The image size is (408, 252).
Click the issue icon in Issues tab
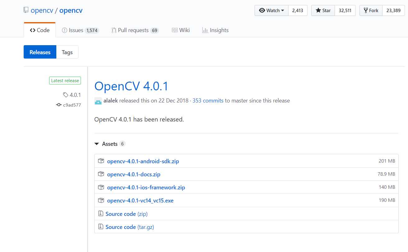click(x=64, y=30)
